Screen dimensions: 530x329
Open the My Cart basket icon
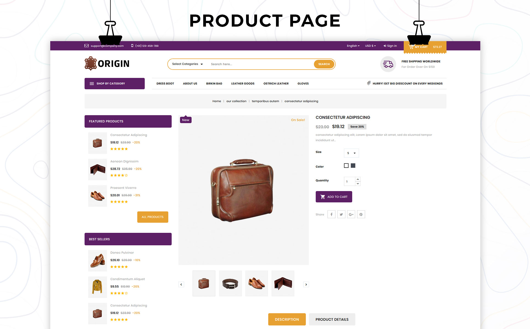(411, 47)
